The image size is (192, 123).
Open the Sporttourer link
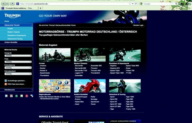(95, 102)
